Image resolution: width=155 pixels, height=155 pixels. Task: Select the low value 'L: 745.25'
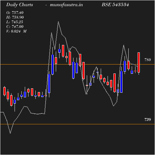click(15, 22)
